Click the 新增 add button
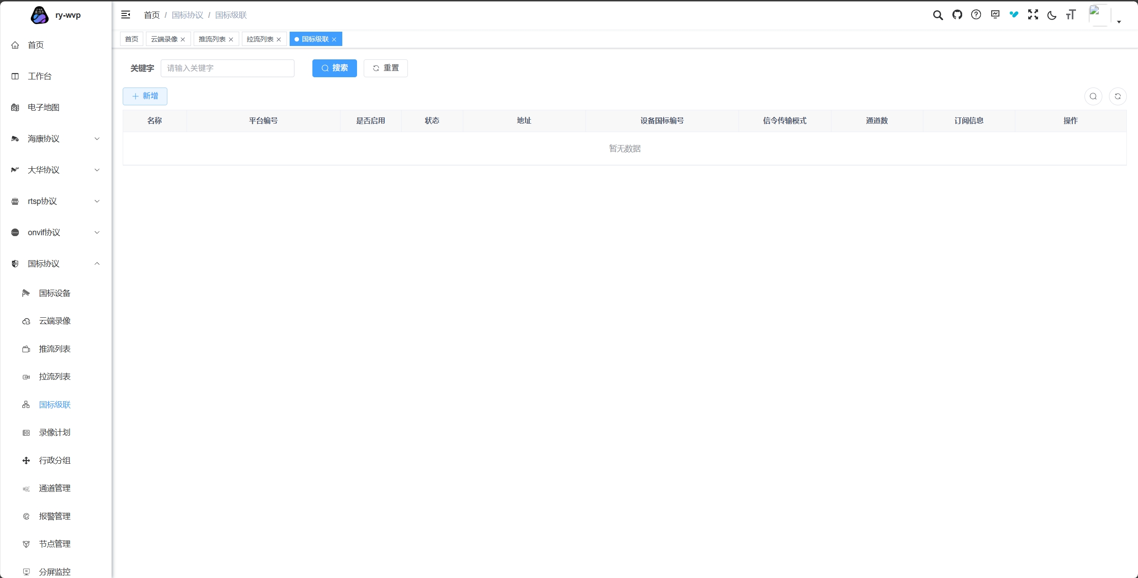Viewport: 1138px width, 578px height. (x=145, y=96)
